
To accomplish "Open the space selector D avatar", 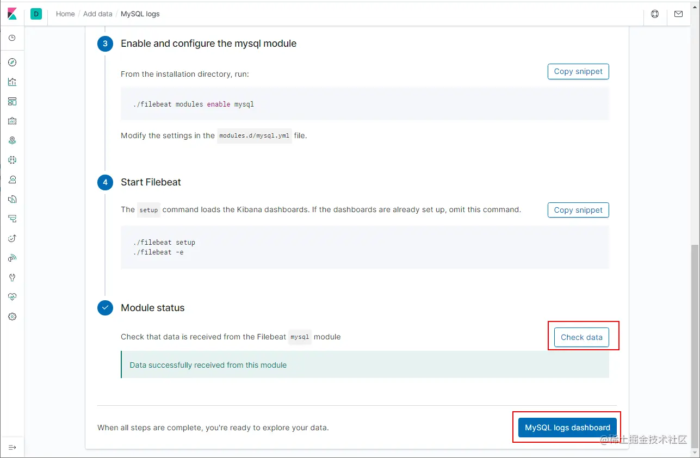I will [x=36, y=14].
